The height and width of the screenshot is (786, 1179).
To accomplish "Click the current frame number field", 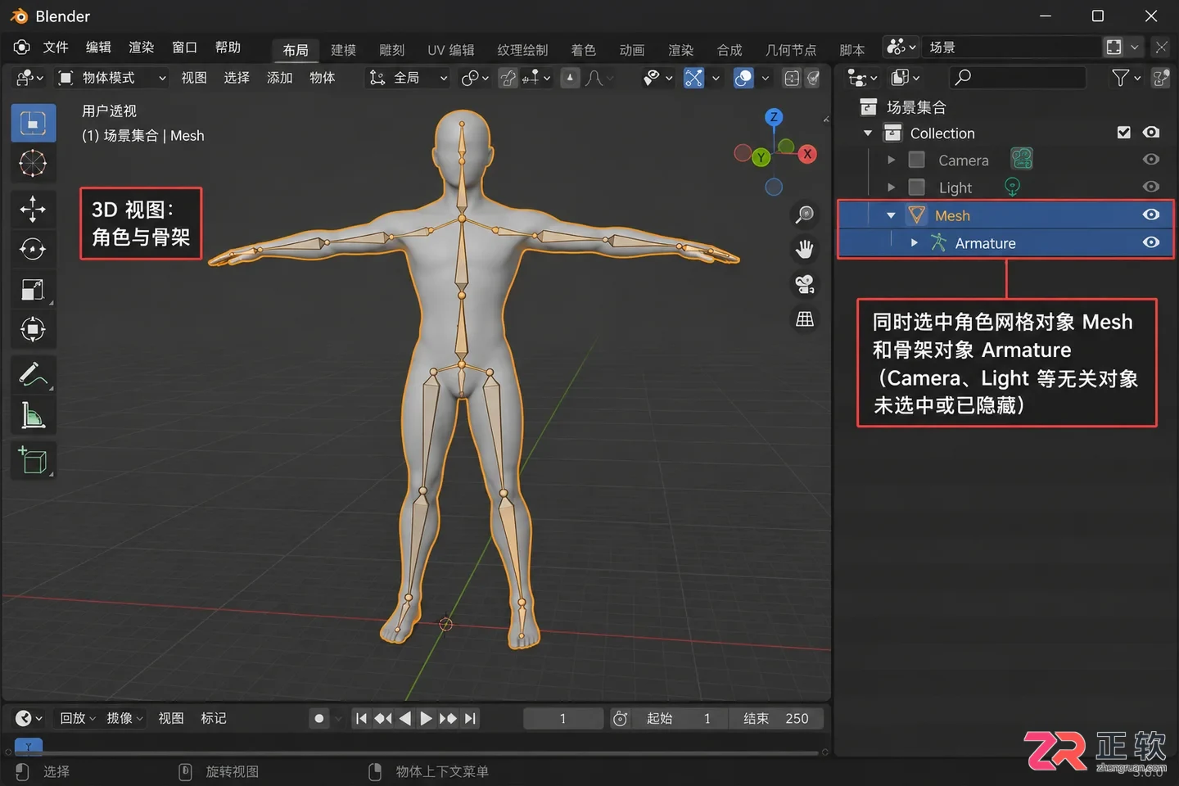I will click(x=563, y=718).
